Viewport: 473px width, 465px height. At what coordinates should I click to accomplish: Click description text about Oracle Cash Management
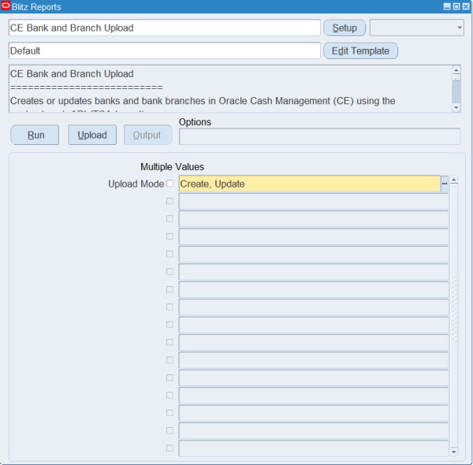pos(203,101)
